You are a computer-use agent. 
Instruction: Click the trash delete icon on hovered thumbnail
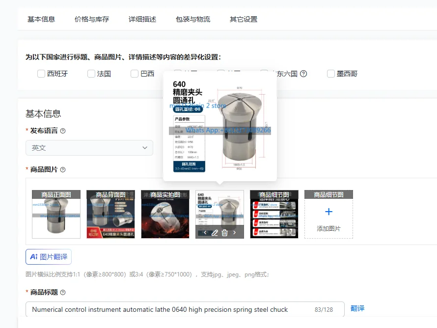(224, 233)
